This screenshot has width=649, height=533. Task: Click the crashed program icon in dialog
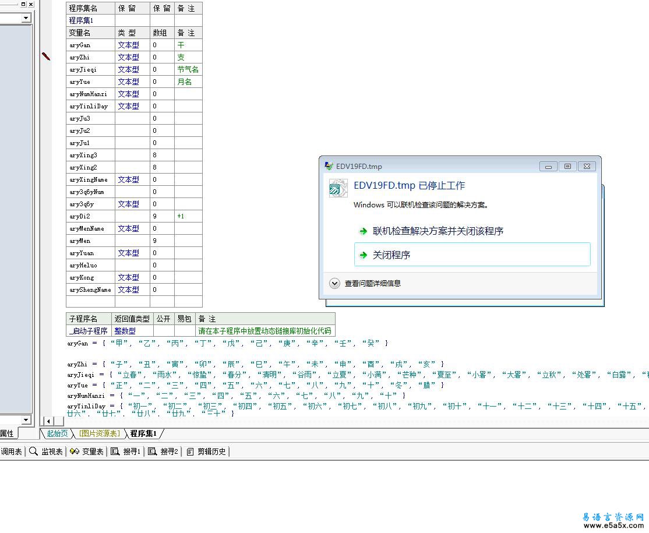coord(338,188)
